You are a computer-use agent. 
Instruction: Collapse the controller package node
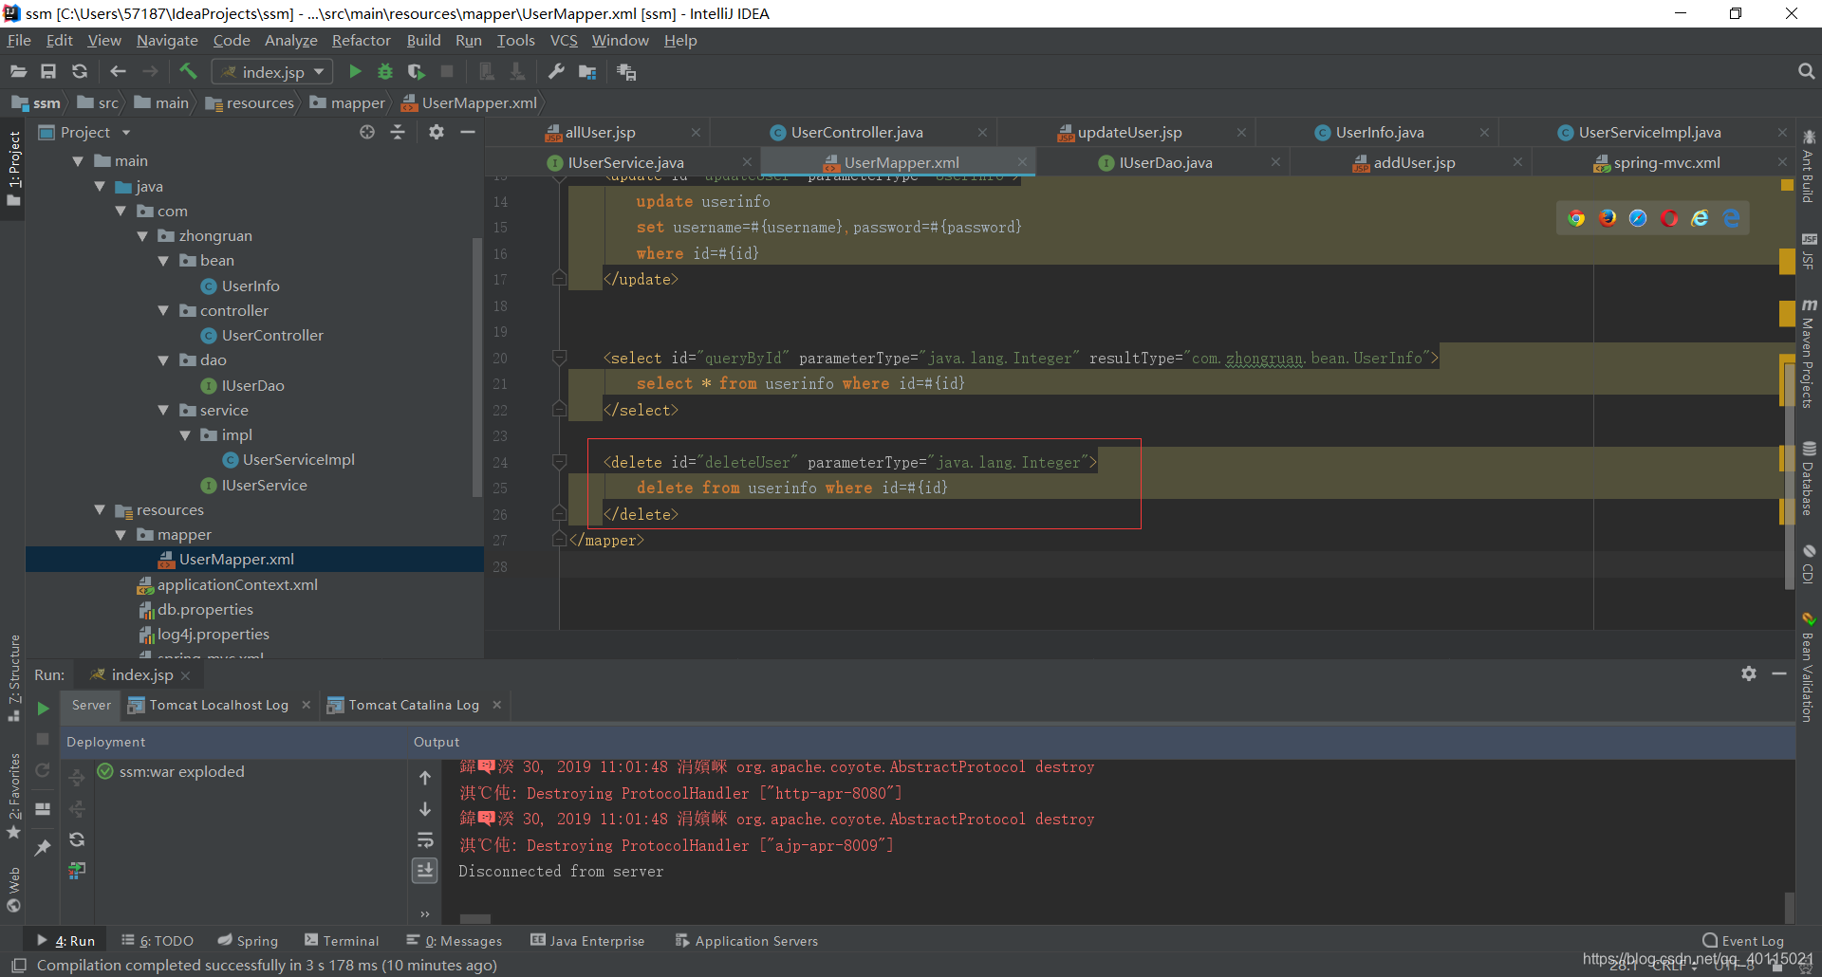point(163,311)
